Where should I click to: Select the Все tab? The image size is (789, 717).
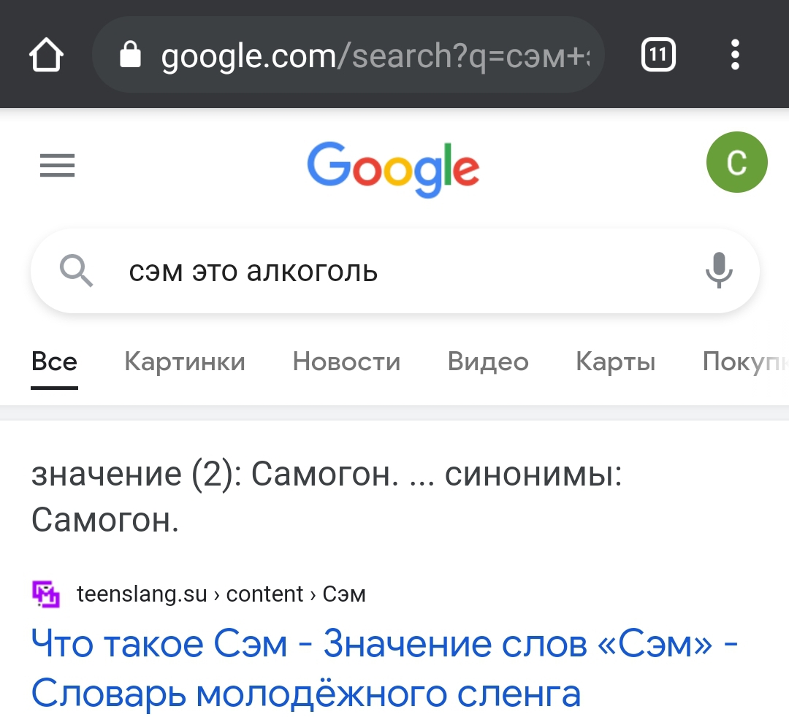click(54, 361)
